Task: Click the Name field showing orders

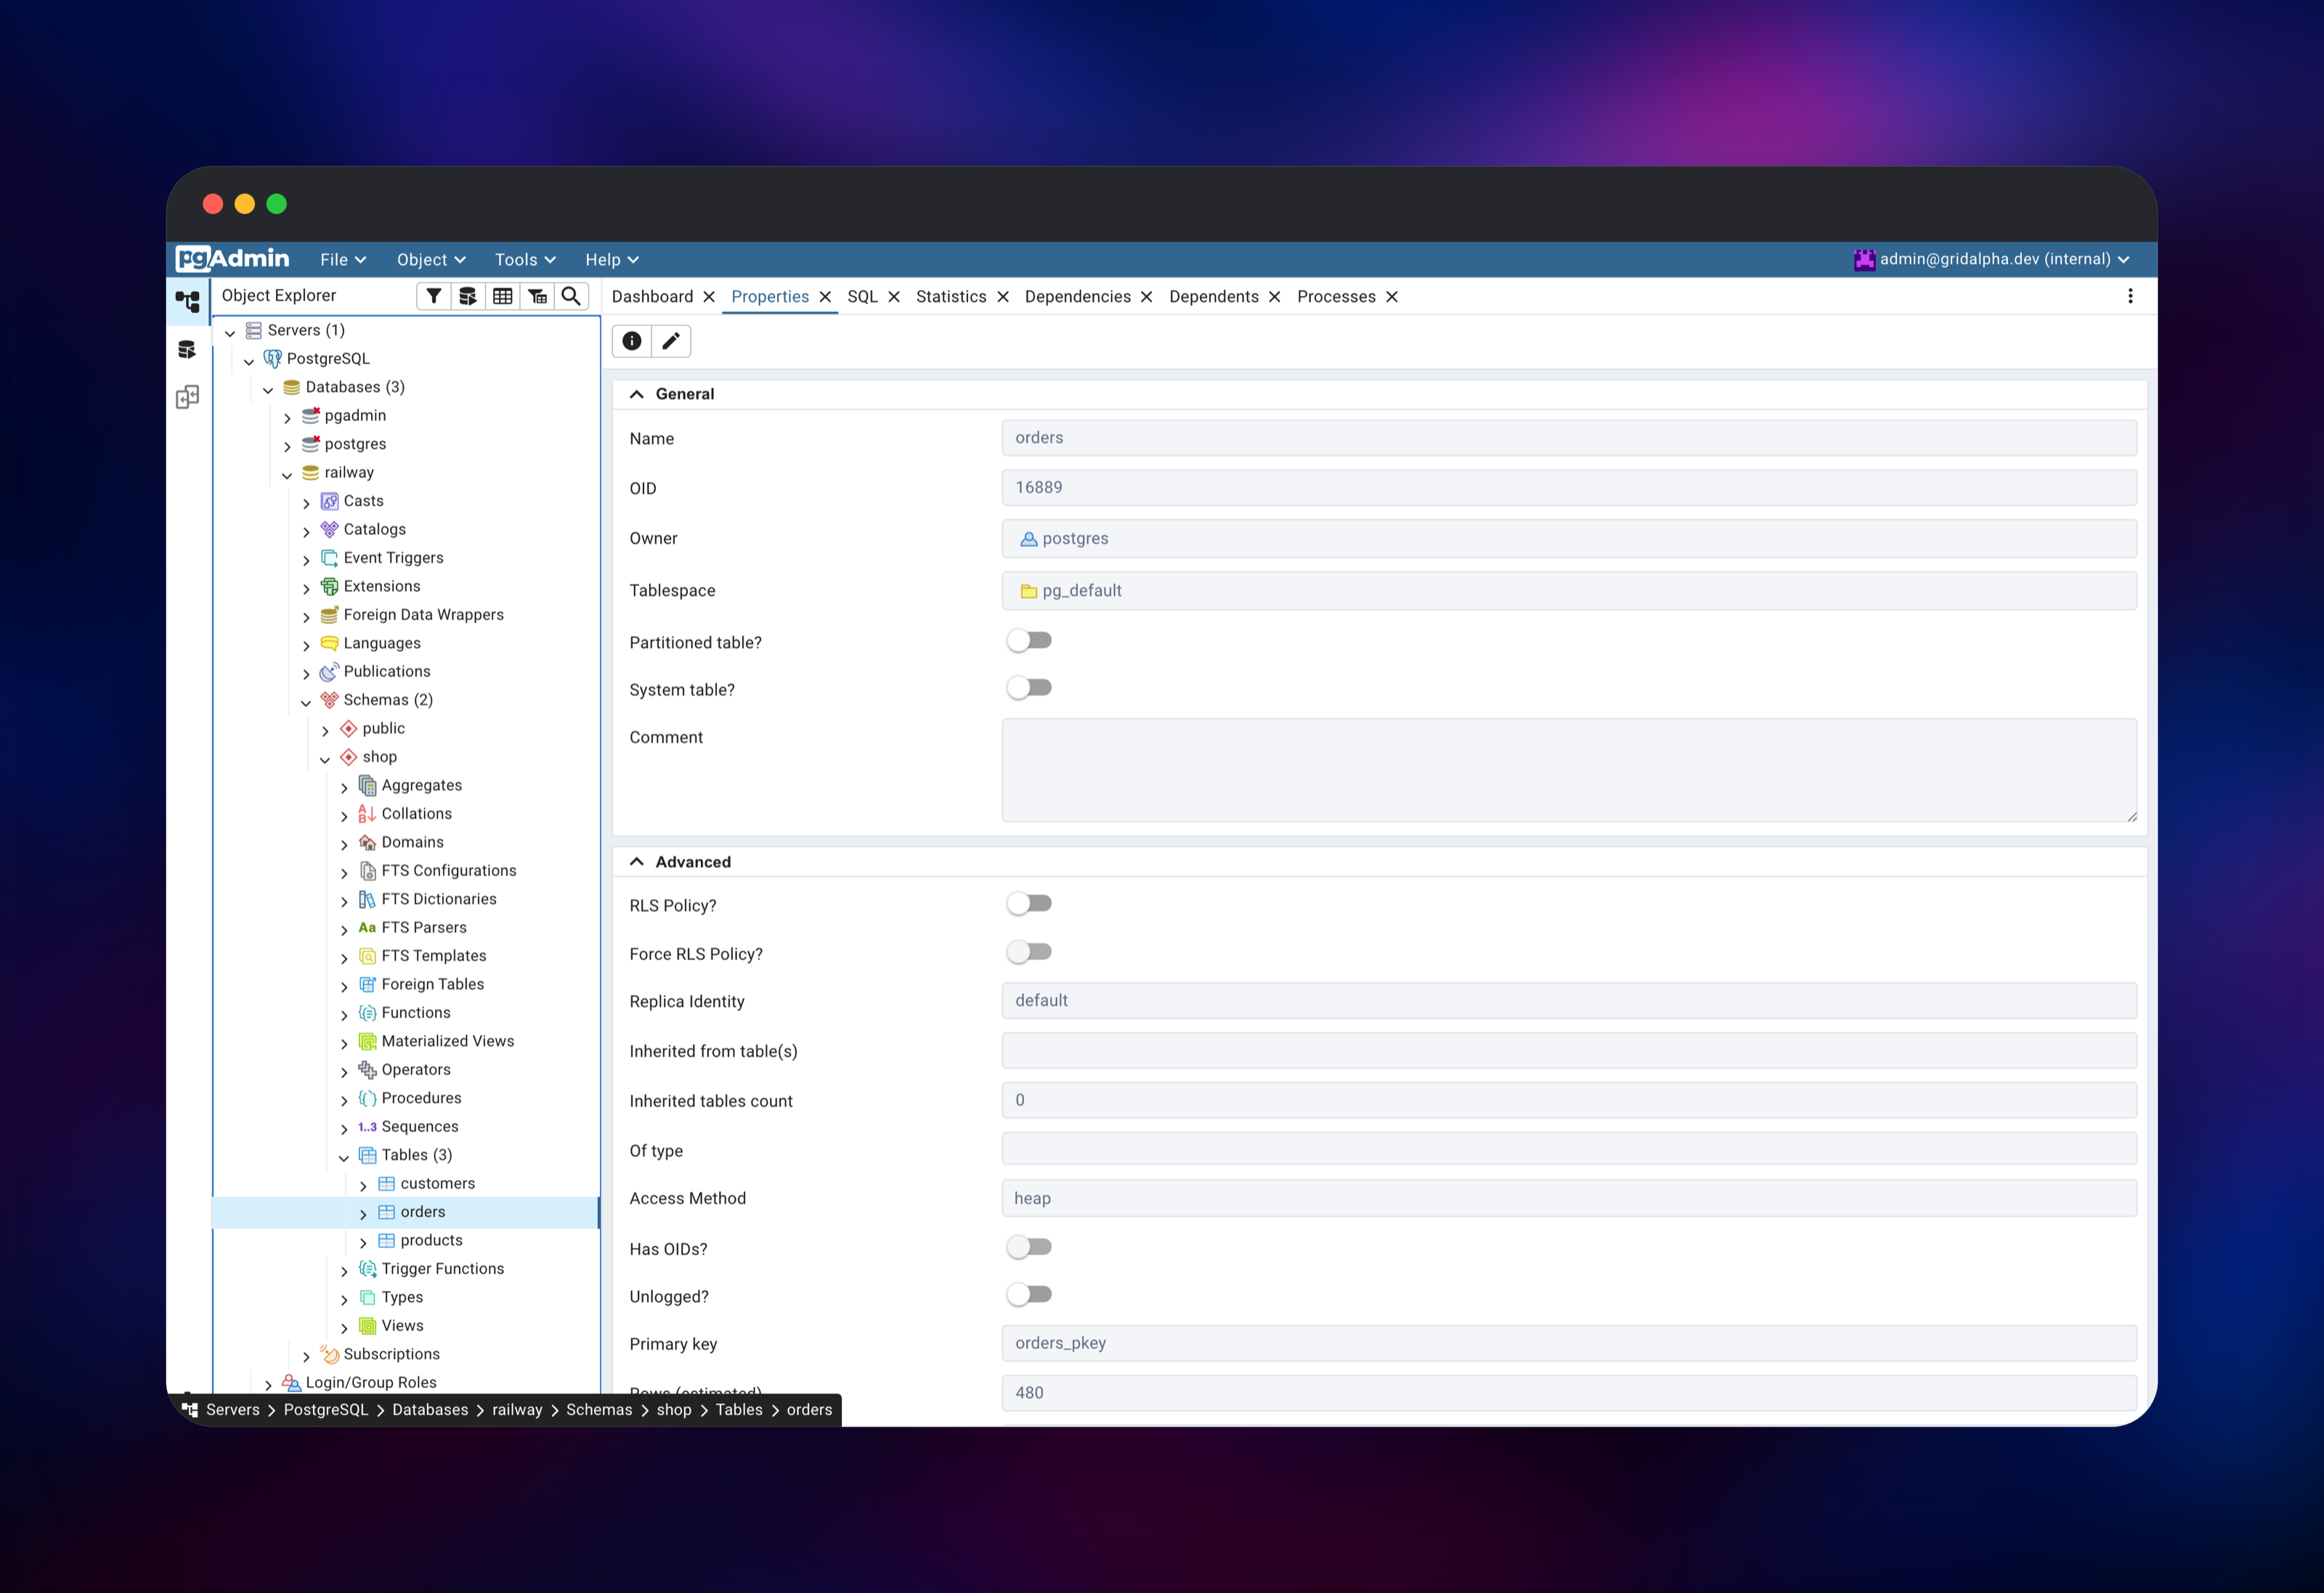Action: [x=1569, y=438]
